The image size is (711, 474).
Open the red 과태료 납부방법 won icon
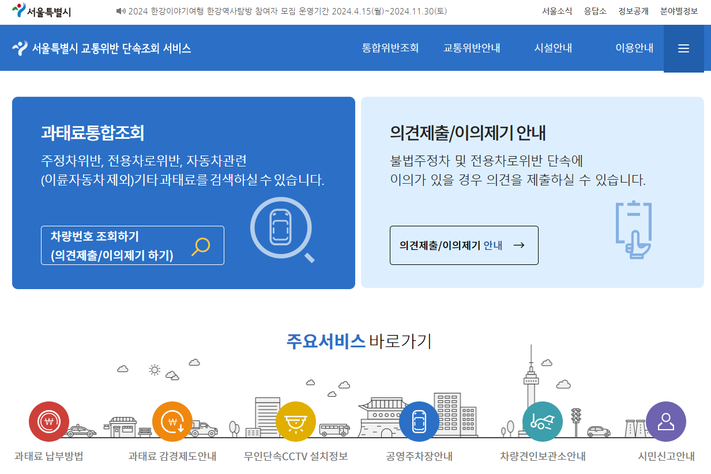[49, 422]
